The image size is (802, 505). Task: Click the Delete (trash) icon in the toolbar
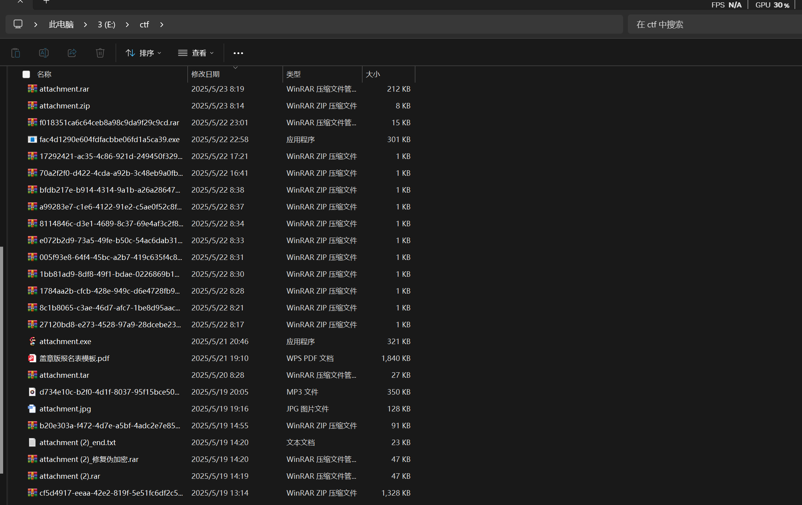tap(100, 53)
